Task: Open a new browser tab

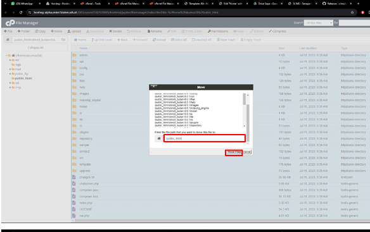Action: [358, 4]
